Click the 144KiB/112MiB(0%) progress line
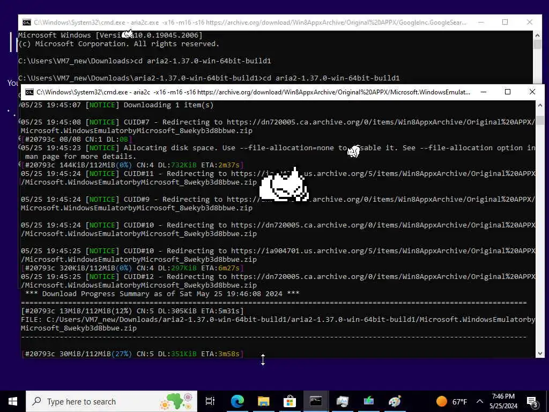 point(132,165)
